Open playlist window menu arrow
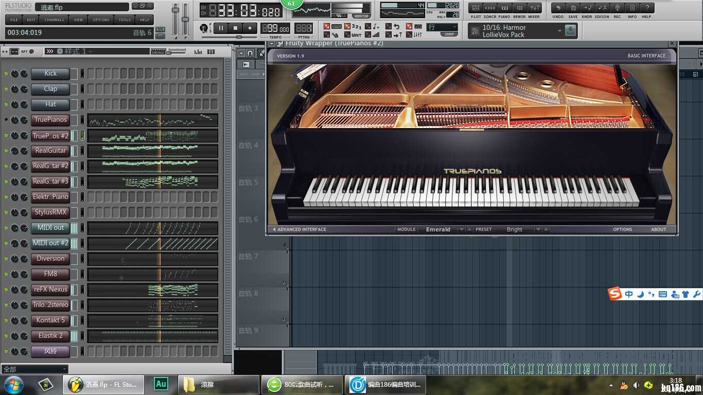The width and height of the screenshot is (703, 395). 241,53
